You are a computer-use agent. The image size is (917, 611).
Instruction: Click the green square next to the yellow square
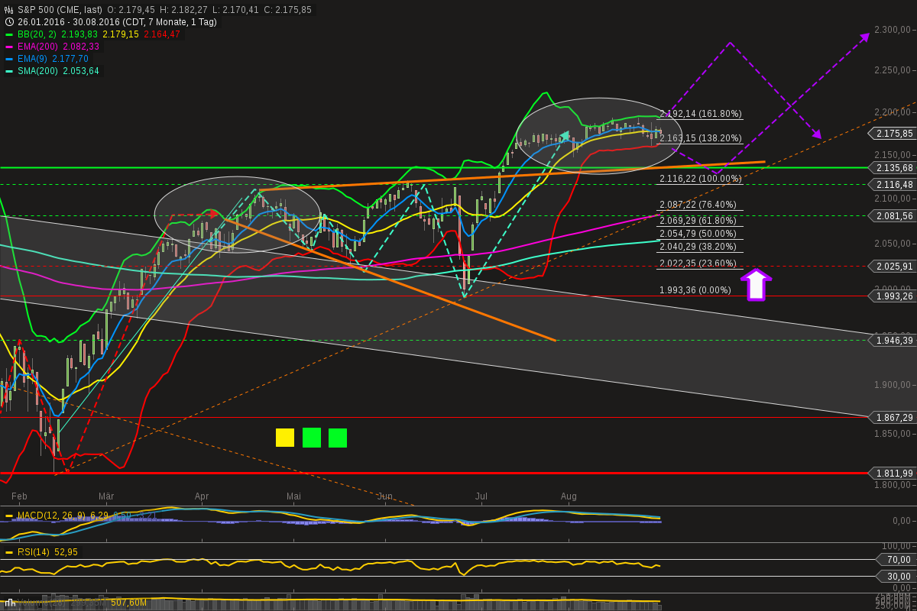click(x=312, y=438)
